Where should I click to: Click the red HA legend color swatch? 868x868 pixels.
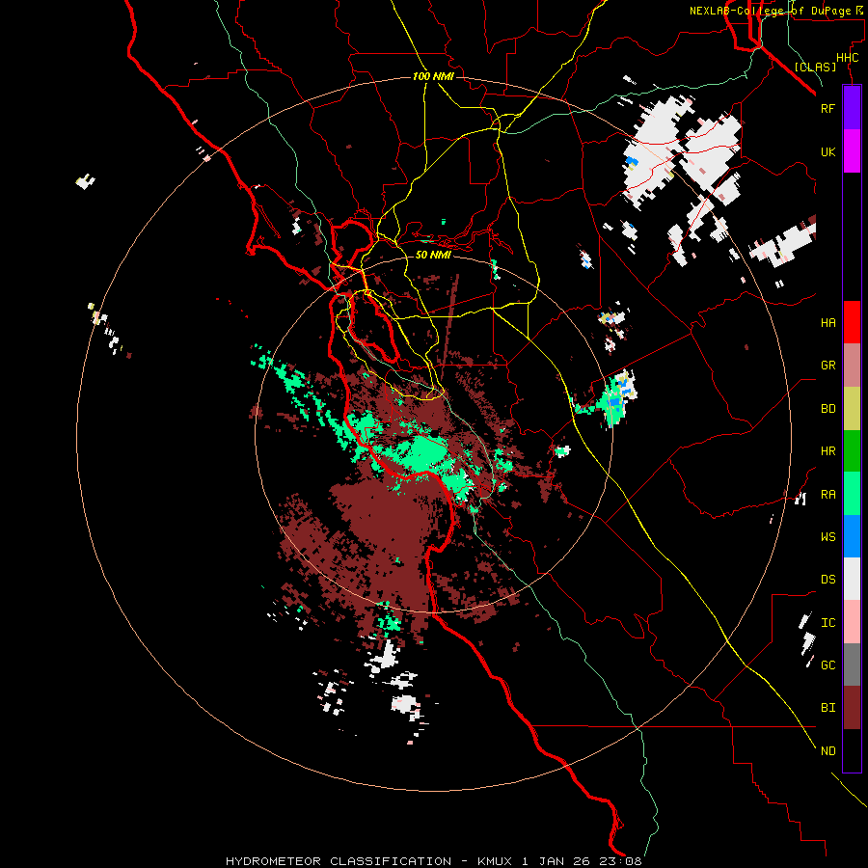click(852, 322)
